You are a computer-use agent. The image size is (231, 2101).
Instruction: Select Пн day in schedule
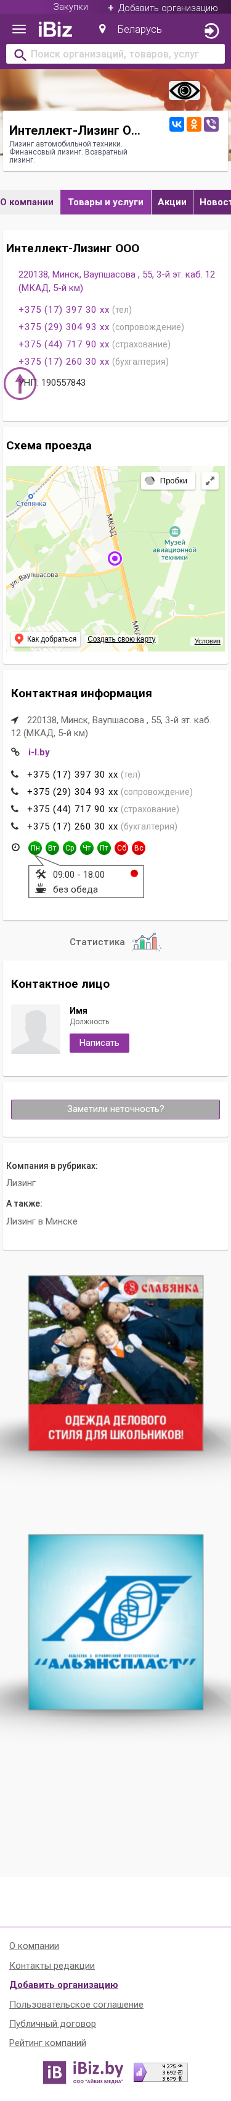(x=35, y=848)
